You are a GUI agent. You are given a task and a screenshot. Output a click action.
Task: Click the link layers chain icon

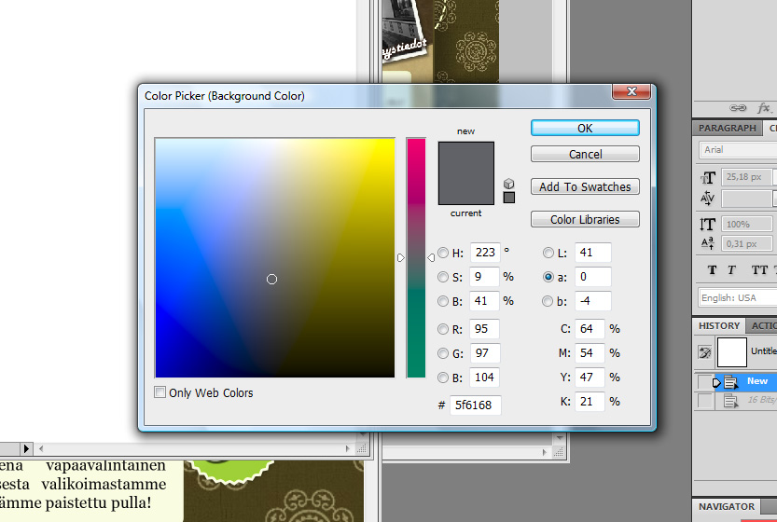(738, 108)
